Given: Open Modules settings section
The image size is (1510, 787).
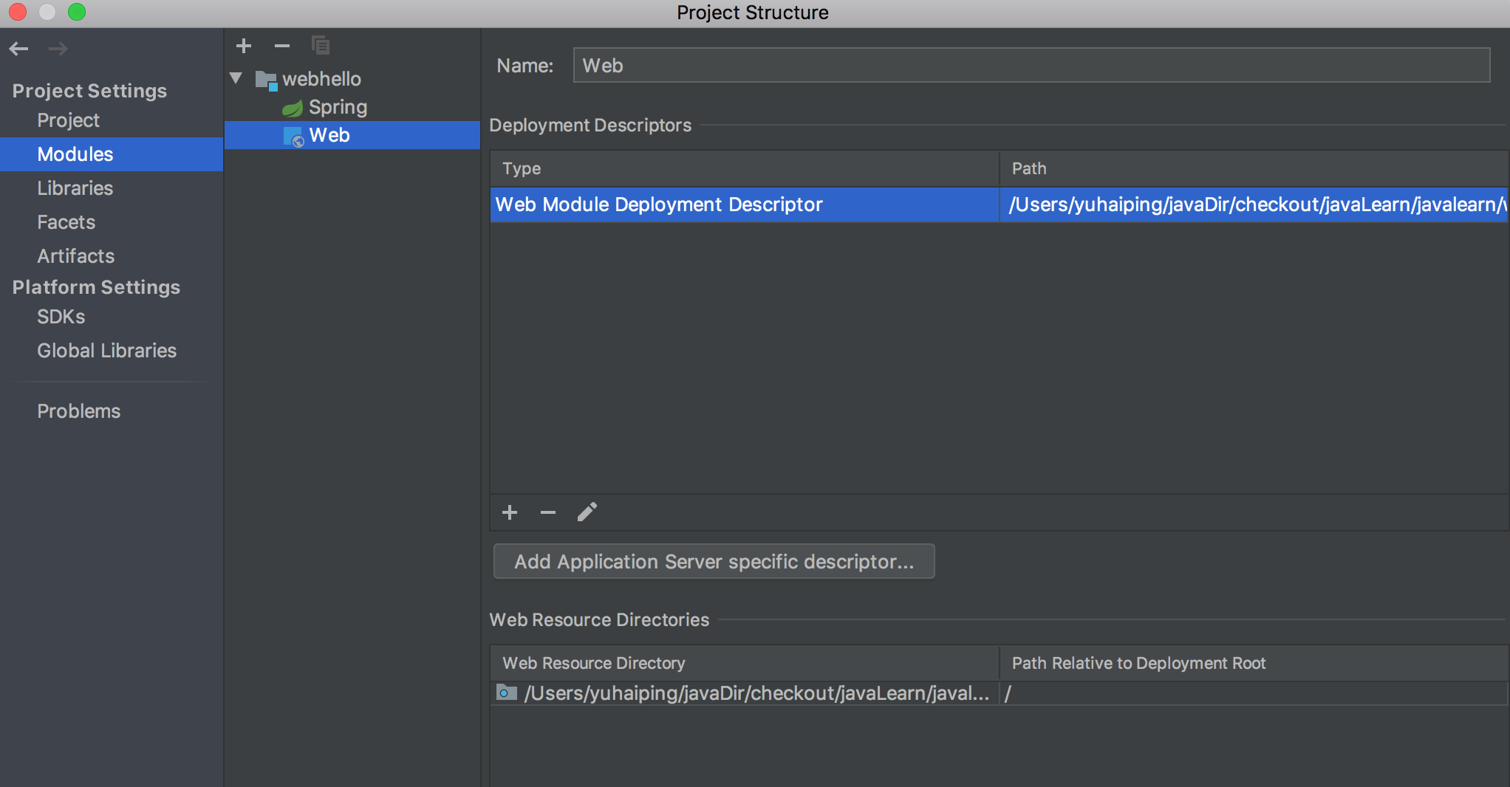Looking at the screenshot, I should click(x=112, y=154).
